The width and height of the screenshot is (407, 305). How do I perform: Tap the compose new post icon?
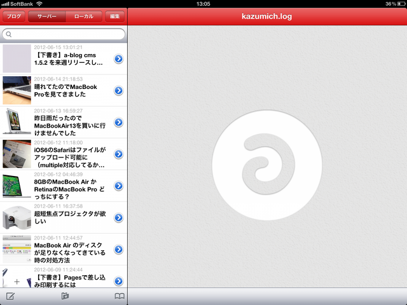click(10, 296)
